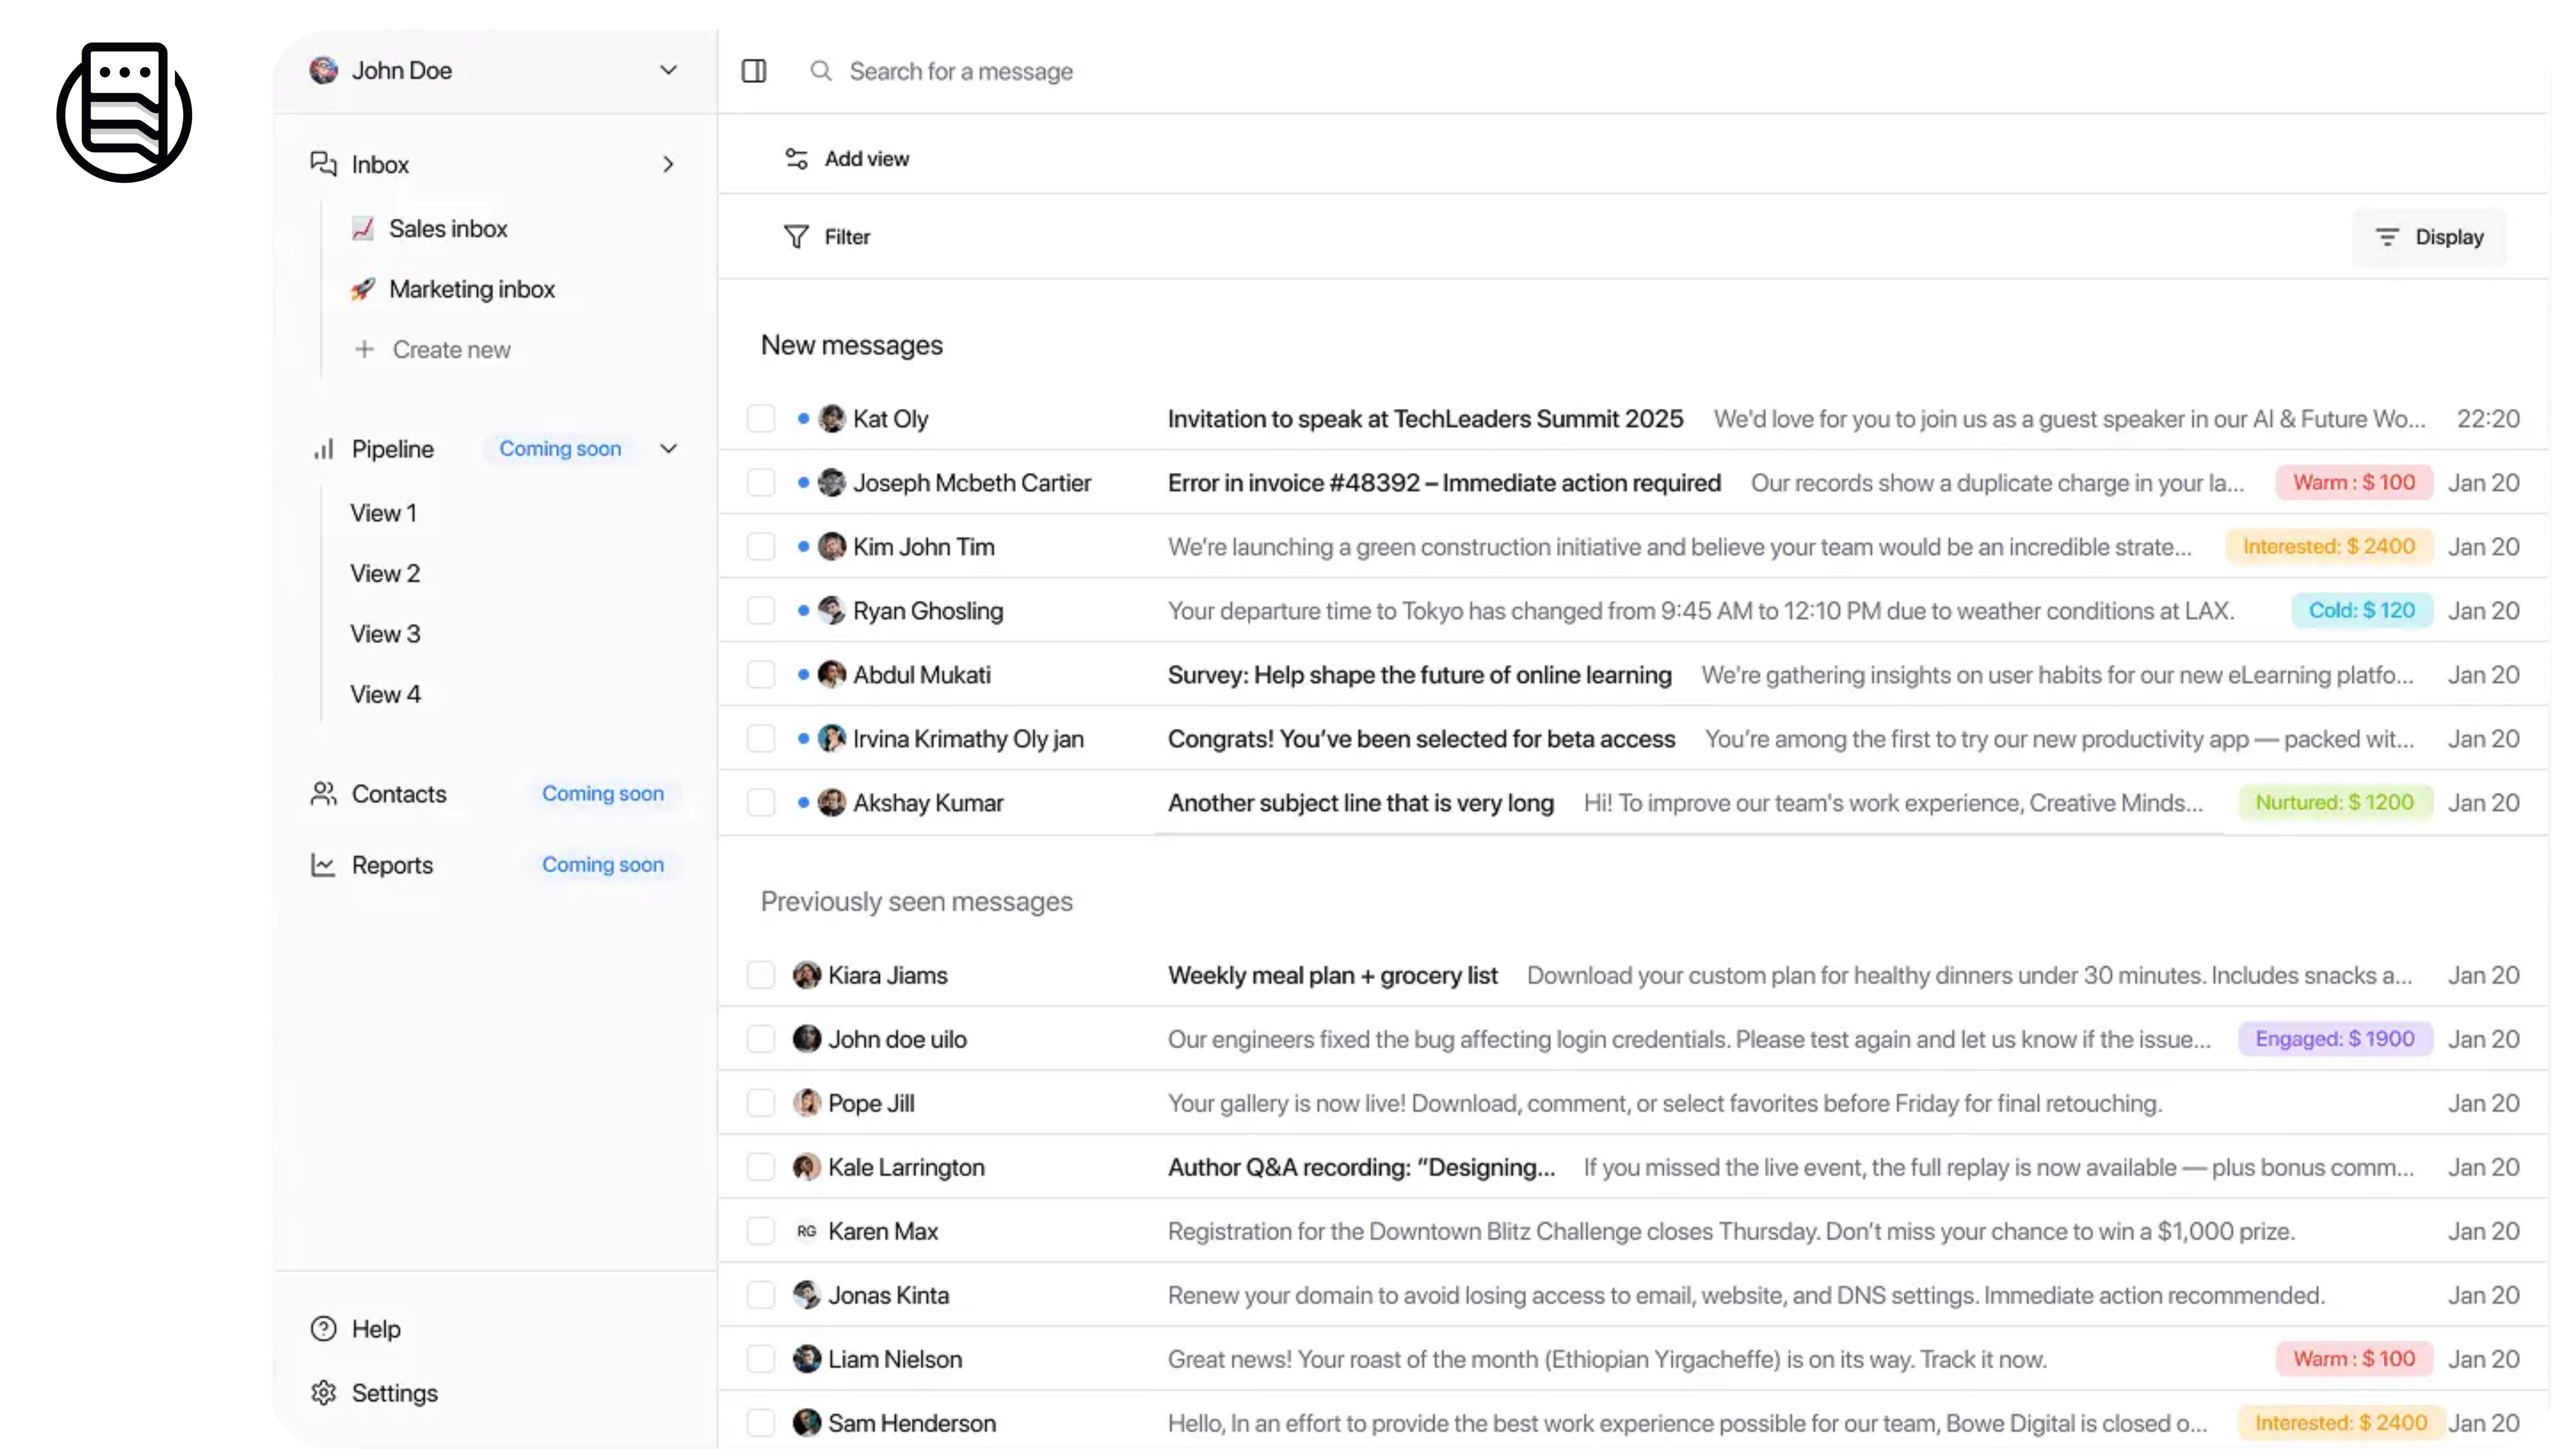
Task: Click the Inbox chat bubbles icon
Action: click(x=323, y=164)
